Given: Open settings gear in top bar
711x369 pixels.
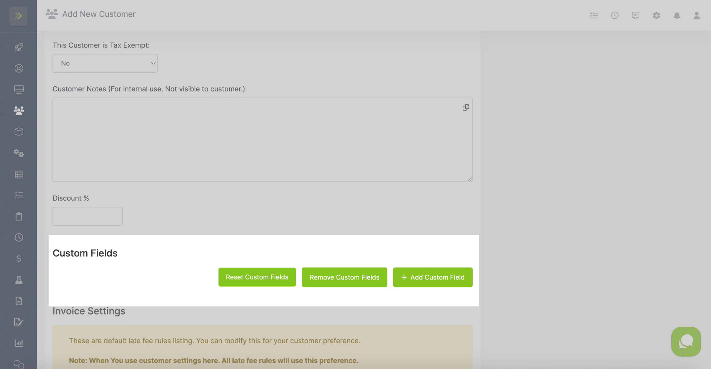Looking at the screenshot, I should tap(656, 15).
